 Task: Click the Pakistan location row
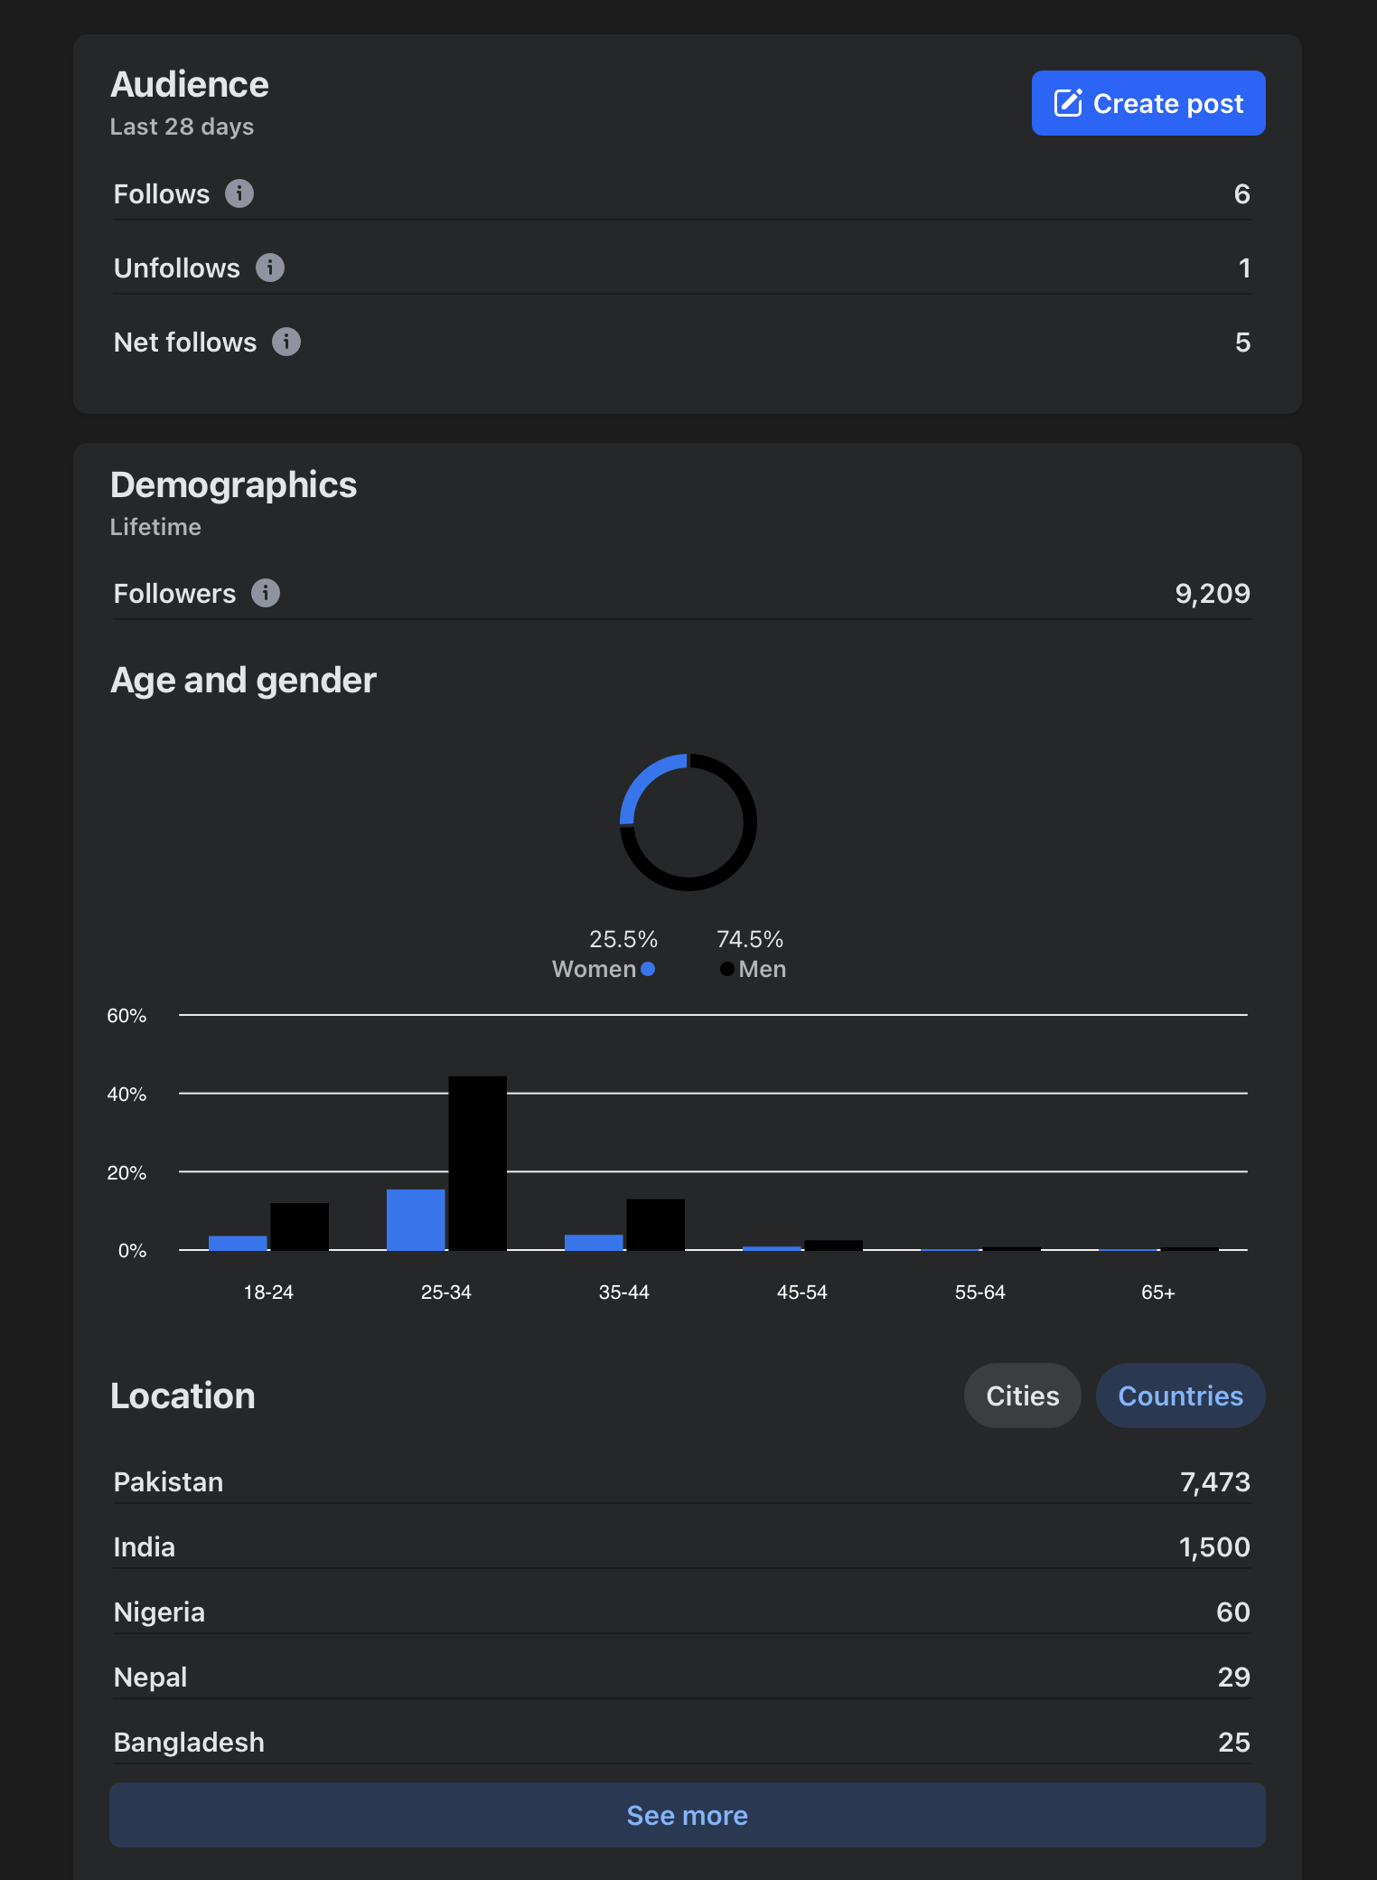pos(681,1481)
